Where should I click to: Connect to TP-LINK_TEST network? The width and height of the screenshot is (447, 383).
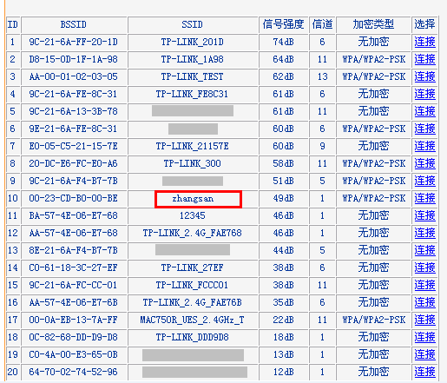(x=424, y=76)
